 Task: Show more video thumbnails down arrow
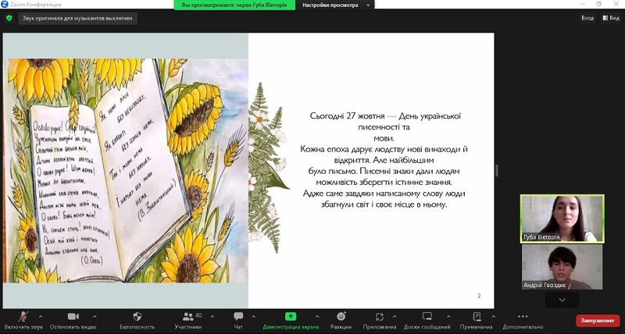tap(562, 300)
